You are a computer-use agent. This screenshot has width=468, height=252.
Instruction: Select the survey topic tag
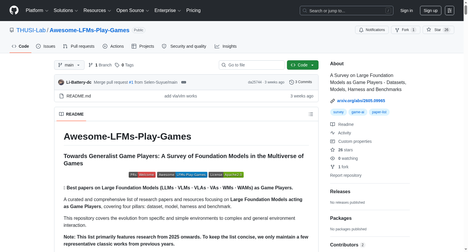pos(338,112)
